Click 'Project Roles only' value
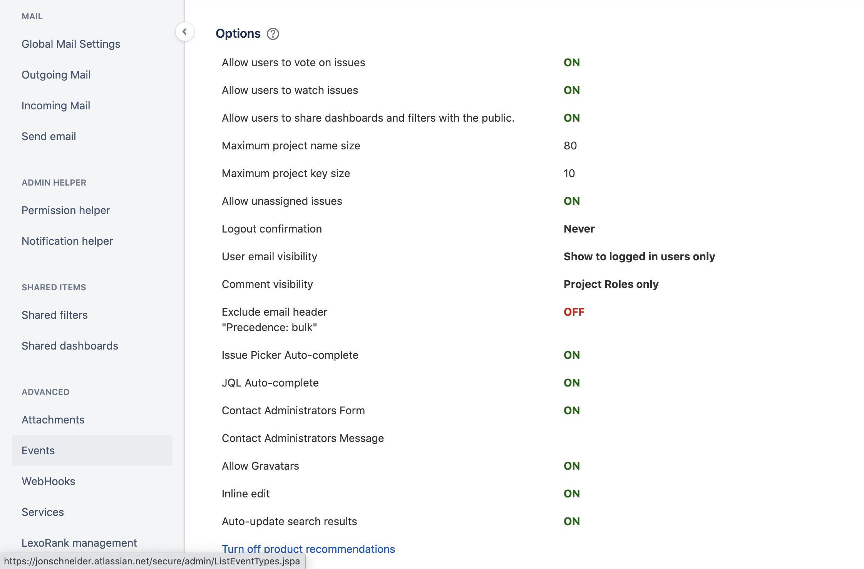Viewport: 864px width, 569px height. 611,284
